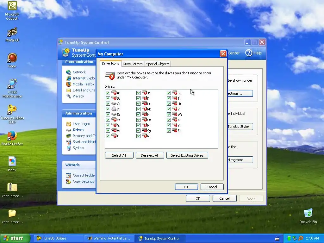Image resolution: width=324 pixels, height=243 pixels.
Task: Open Copy Settings wizard
Action: click(x=80, y=181)
